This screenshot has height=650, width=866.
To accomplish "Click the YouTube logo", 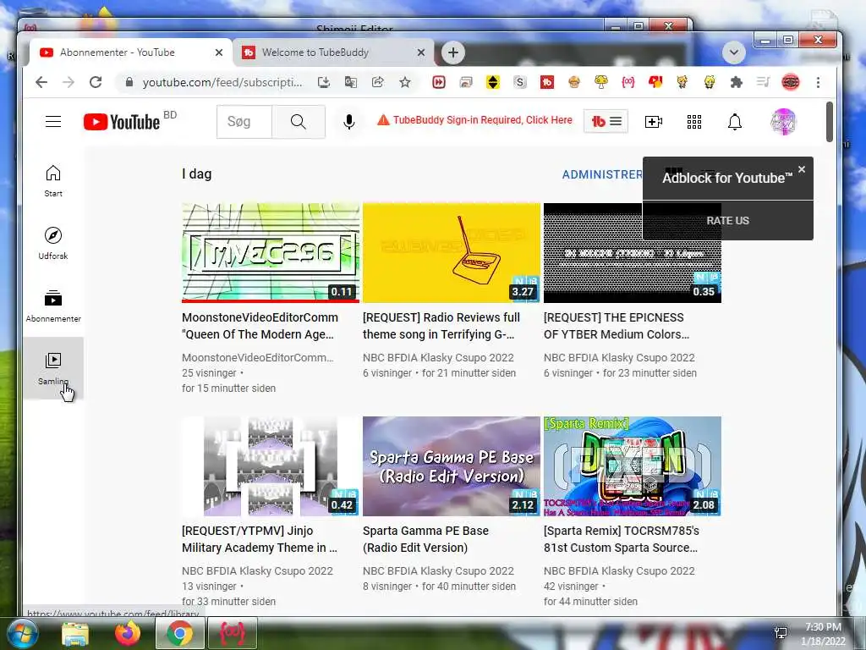I will click(122, 122).
